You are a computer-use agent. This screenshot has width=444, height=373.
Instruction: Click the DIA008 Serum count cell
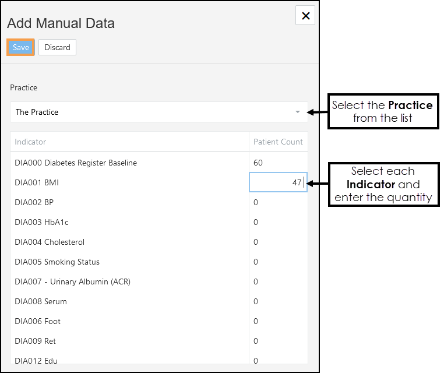point(278,301)
